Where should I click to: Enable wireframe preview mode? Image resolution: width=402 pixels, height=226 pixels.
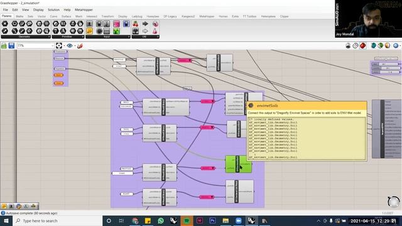(355, 46)
